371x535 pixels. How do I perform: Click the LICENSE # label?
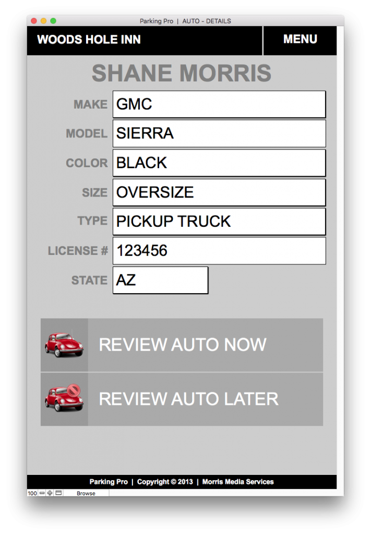tap(78, 251)
